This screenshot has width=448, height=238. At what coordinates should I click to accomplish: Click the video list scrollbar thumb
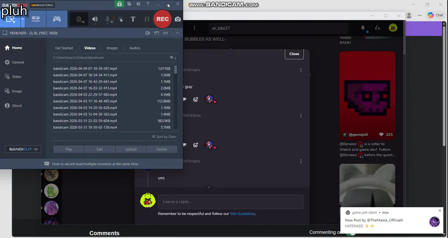(x=175, y=70)
